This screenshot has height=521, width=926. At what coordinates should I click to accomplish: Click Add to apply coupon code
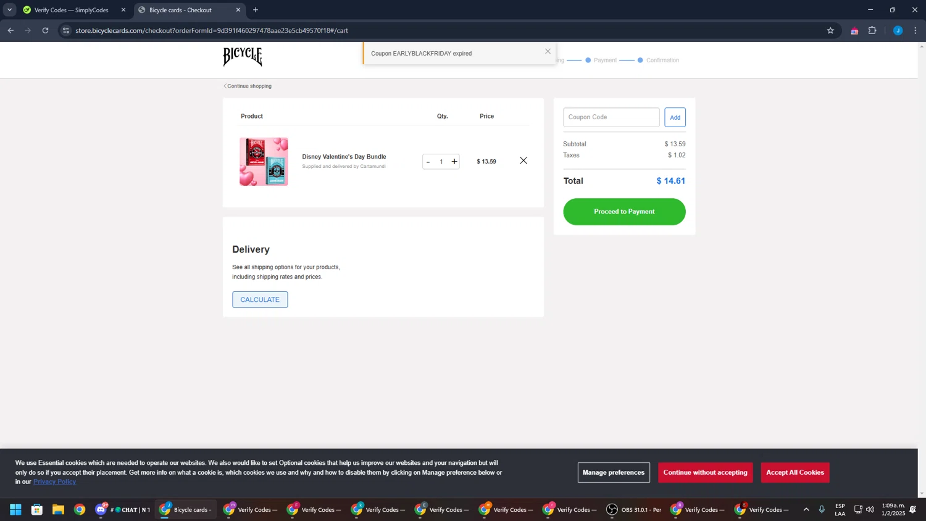(675, 117)
